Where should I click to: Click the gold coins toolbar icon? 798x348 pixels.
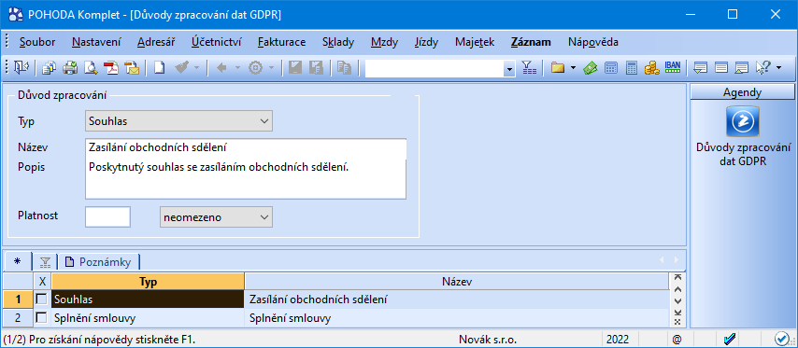tap(651, 68)
